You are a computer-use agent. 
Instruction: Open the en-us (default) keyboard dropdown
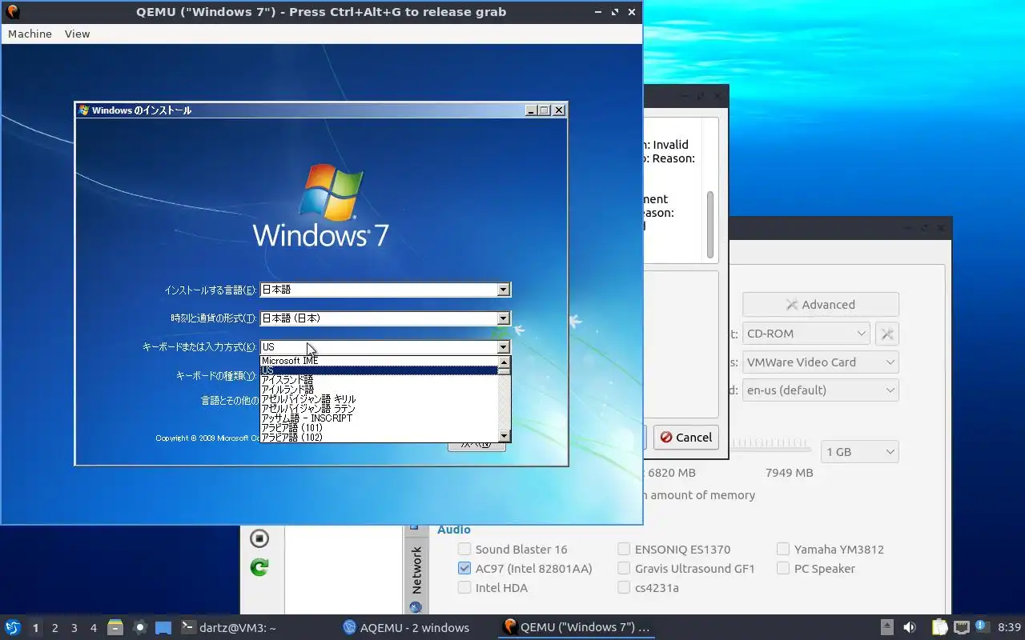pos(820,390)
